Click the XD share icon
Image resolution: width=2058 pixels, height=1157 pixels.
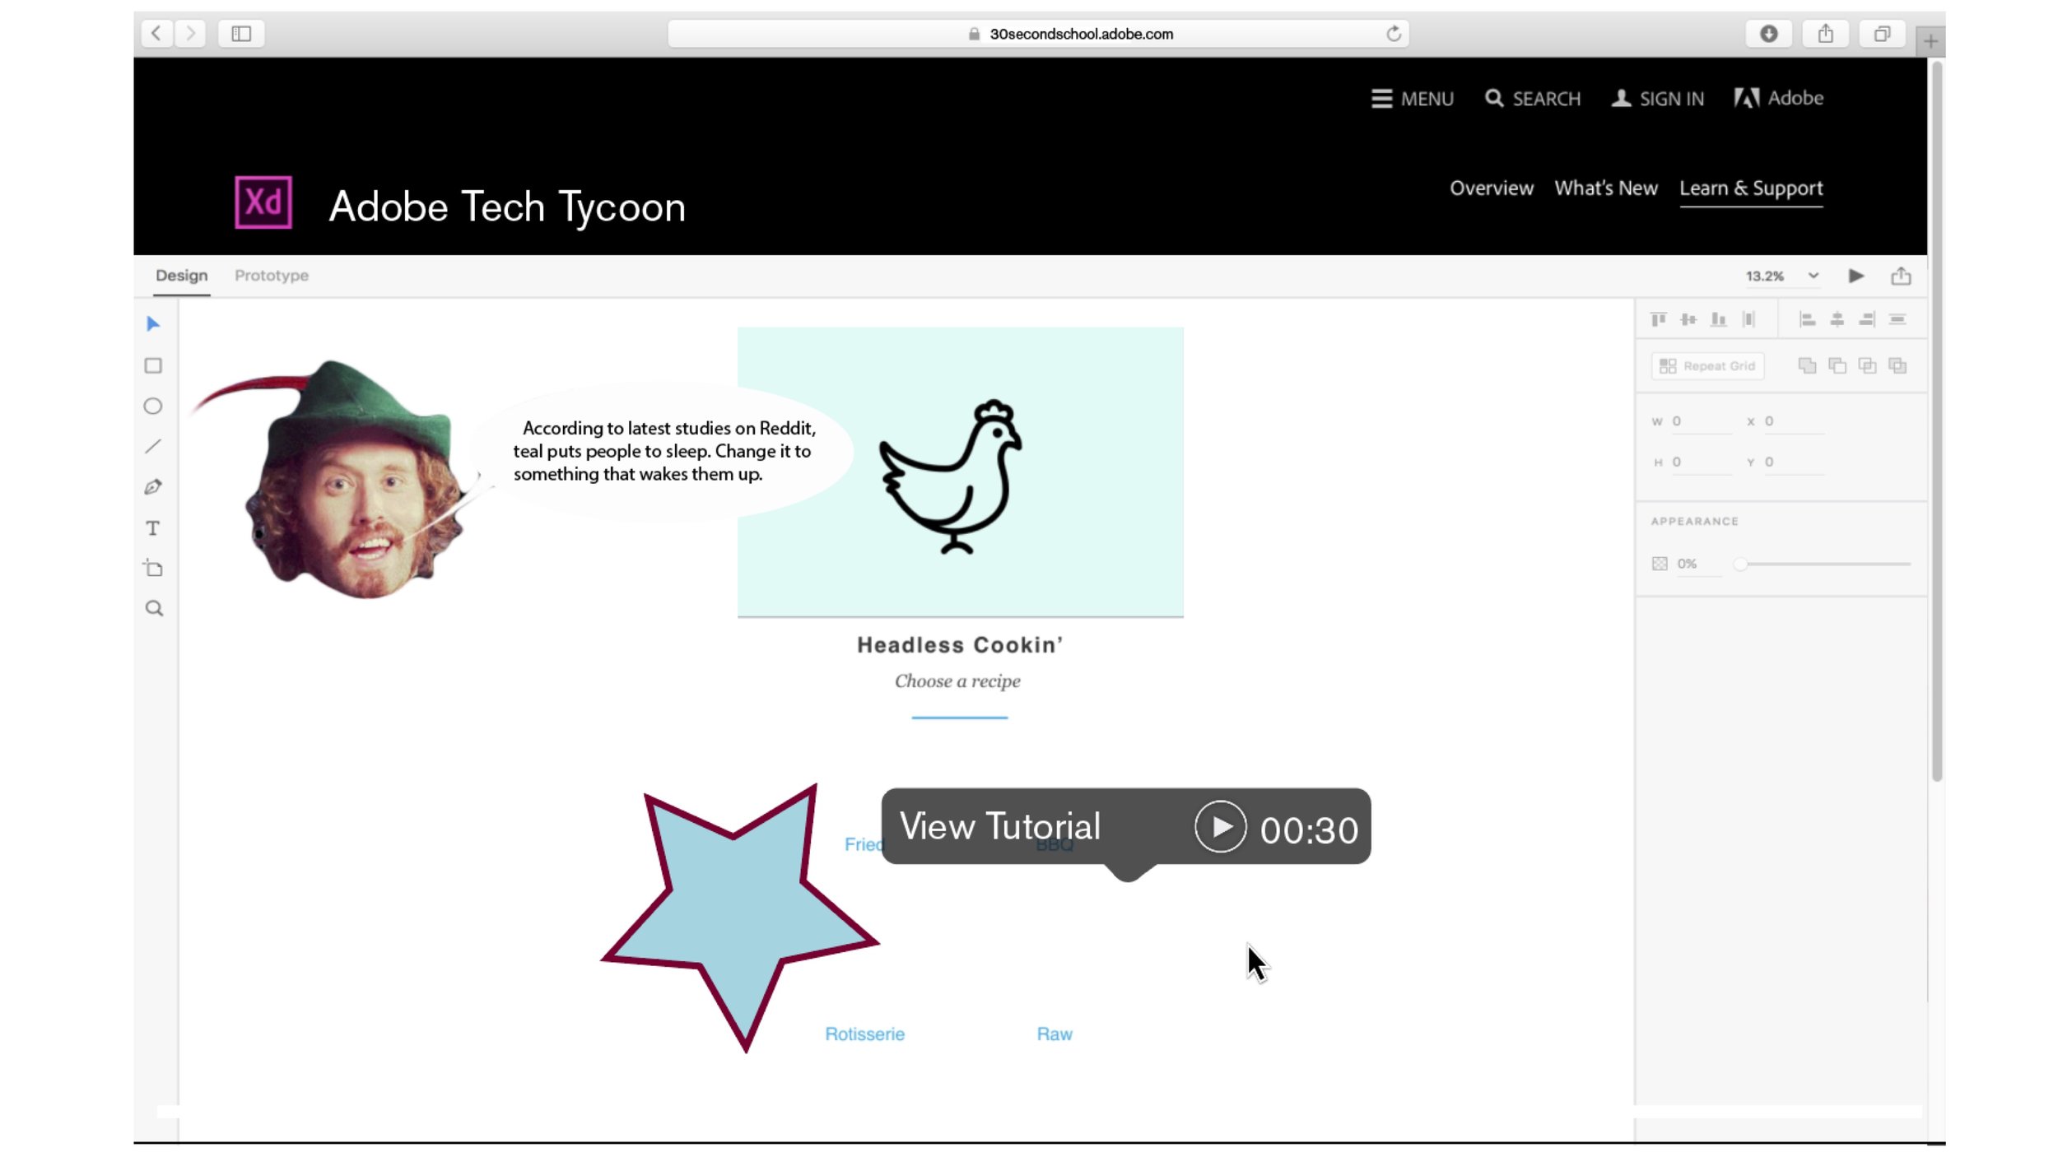click(x=1901, y=276)
